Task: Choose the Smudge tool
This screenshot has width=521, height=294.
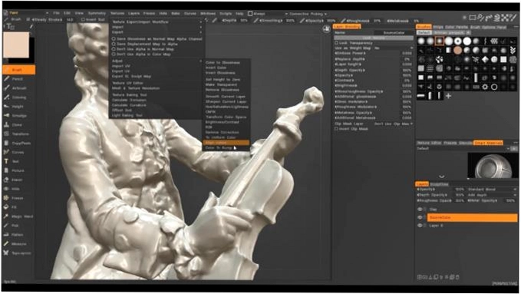Action: click(18, 116)
